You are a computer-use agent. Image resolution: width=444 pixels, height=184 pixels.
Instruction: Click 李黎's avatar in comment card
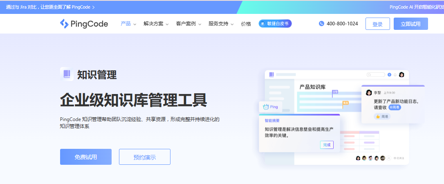(x=369, y=92)
